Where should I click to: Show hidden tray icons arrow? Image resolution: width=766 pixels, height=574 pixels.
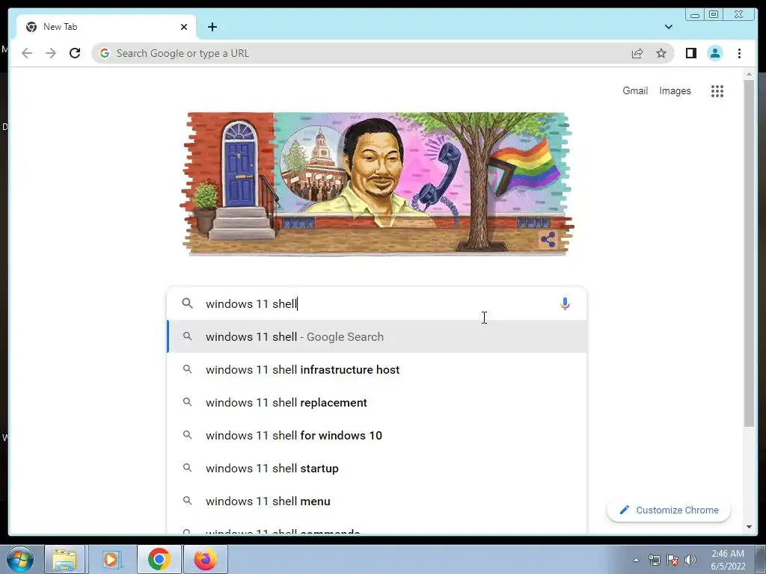point(636,560)
